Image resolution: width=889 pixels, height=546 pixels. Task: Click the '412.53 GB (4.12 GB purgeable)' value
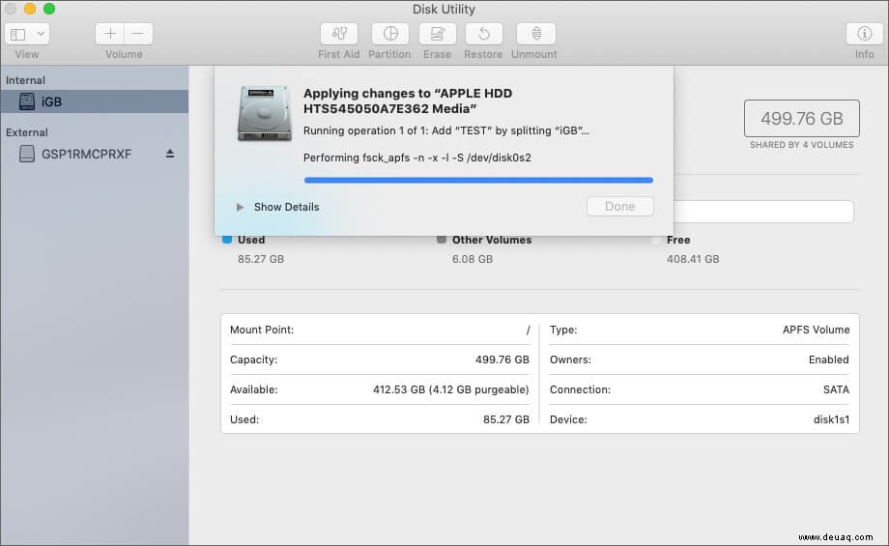[x=450, y=389]
